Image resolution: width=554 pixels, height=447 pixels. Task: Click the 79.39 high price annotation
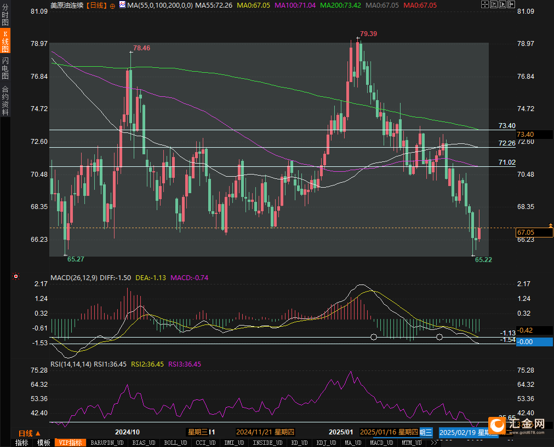point(368,33)
